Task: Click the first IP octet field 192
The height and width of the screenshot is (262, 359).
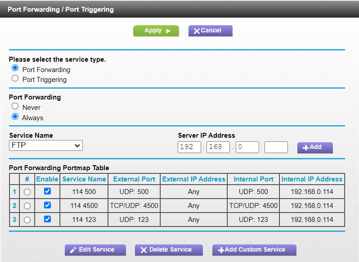Action: [189, 147]
